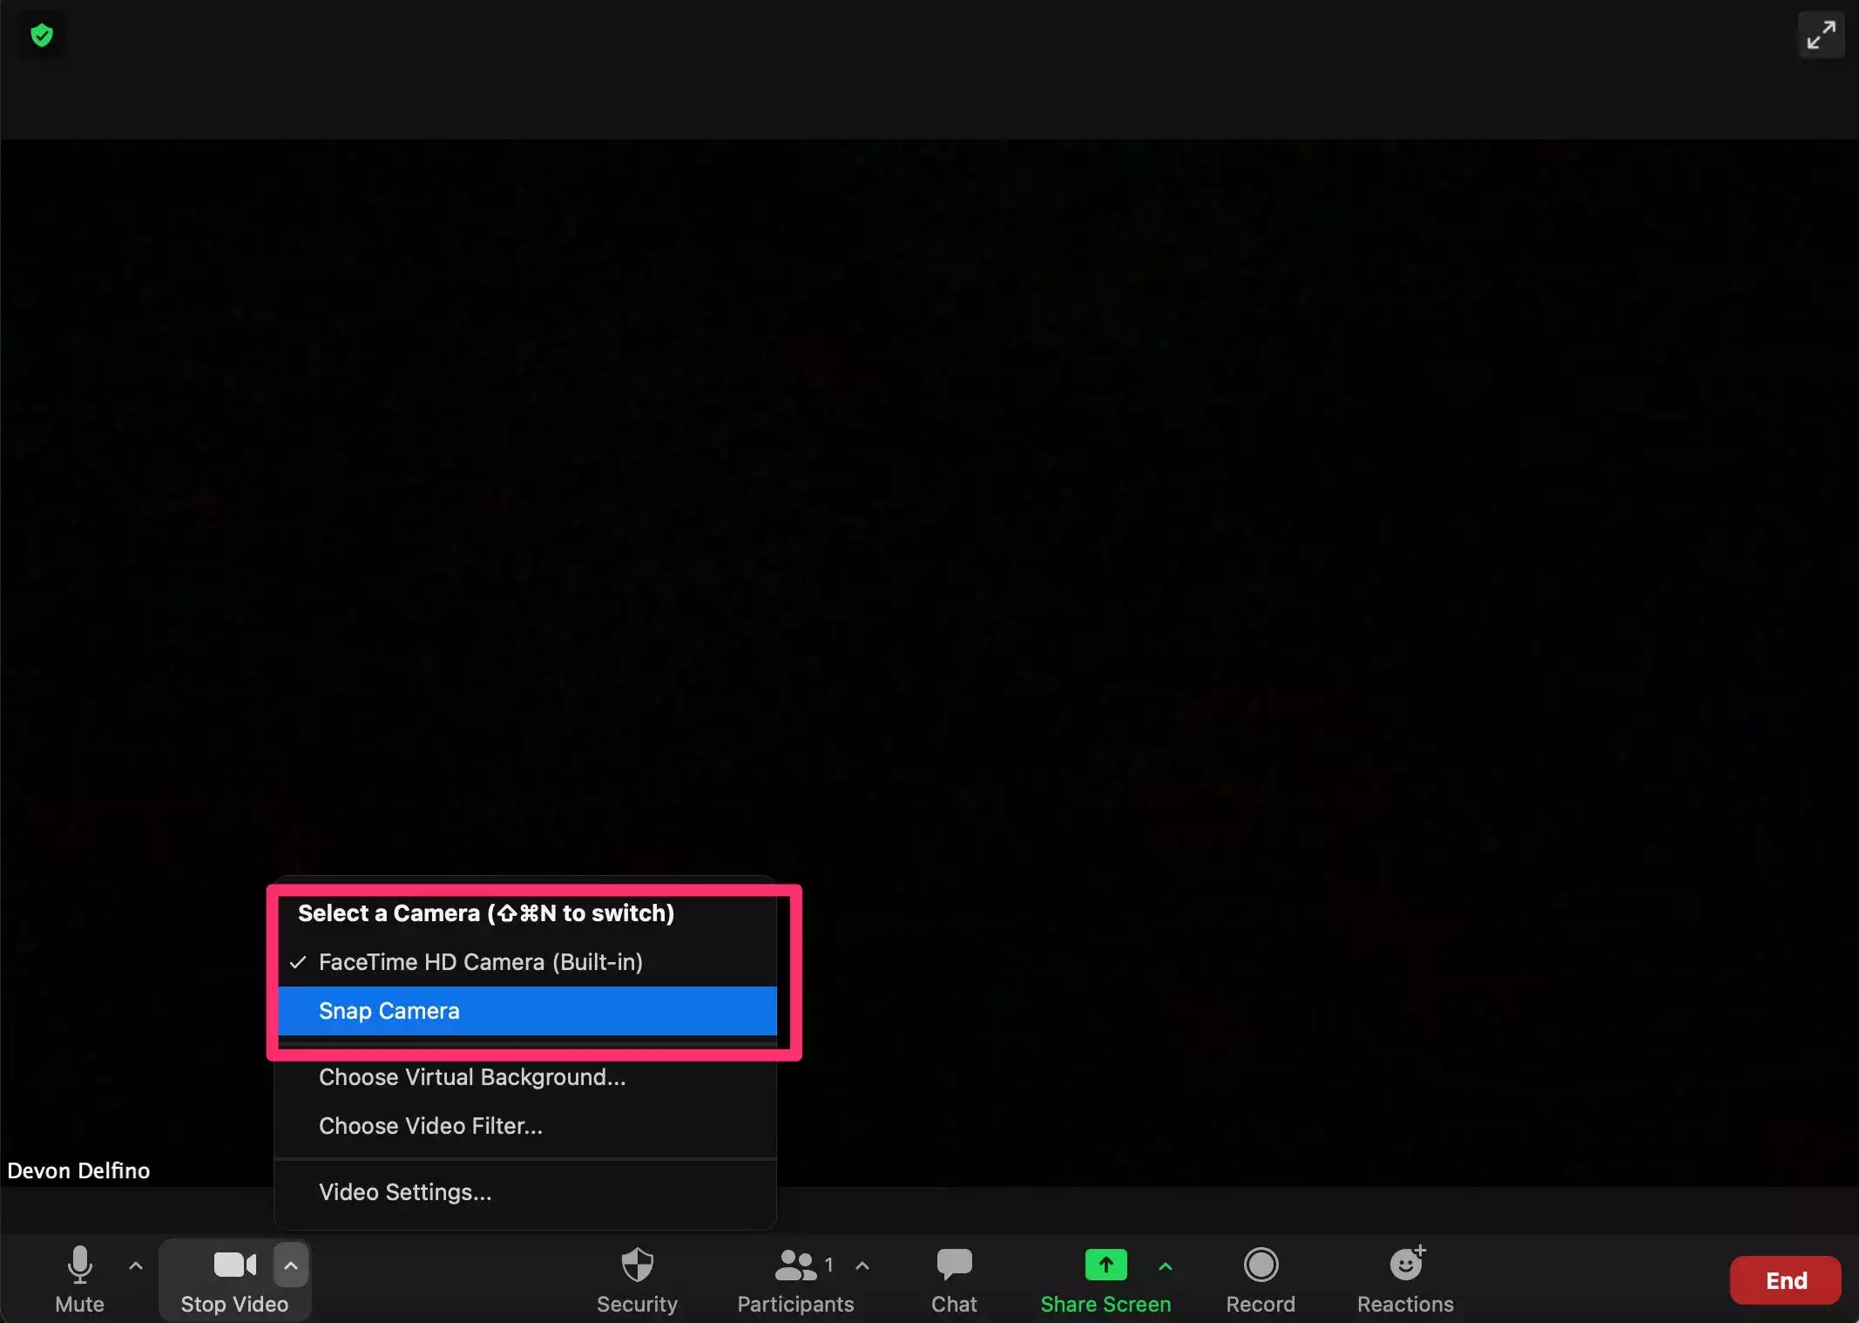Click the green Share Screen icon
Viewport: 1859px width, 1323px height.
1105,1265
